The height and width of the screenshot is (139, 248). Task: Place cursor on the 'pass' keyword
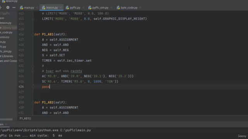(46, 86)
